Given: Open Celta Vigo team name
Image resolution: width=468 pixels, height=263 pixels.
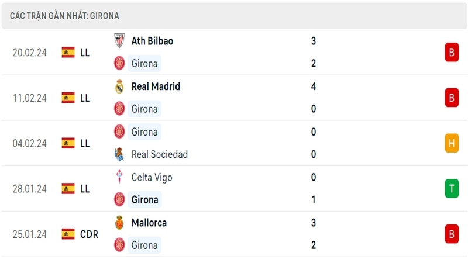Looking at the screenshot, I should point(152,177).
